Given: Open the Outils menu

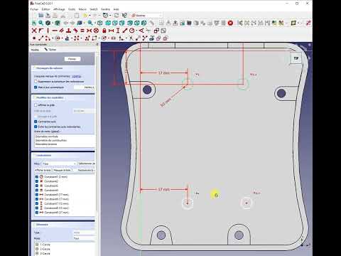Looking at the screenshot, I should click(x=72, y=9).
